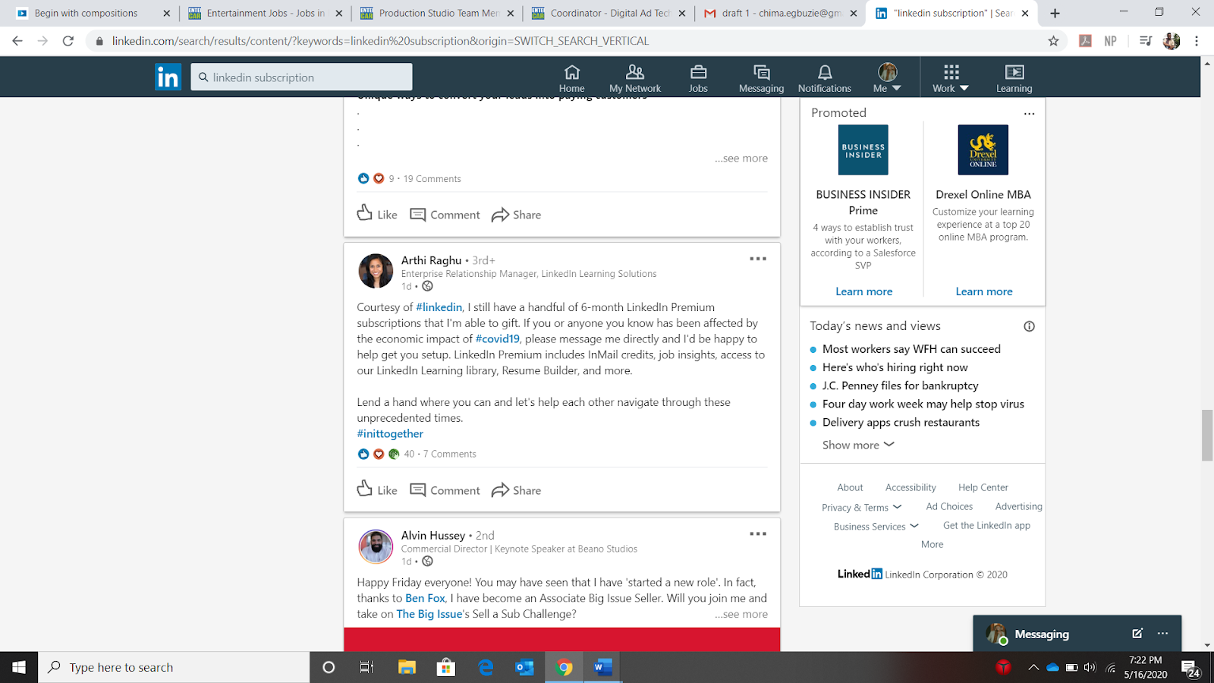Image resolution: width=1214 pixels, height=683 pixels.
Task: Open LinkedIn Learning
Action: point(1014,78)
